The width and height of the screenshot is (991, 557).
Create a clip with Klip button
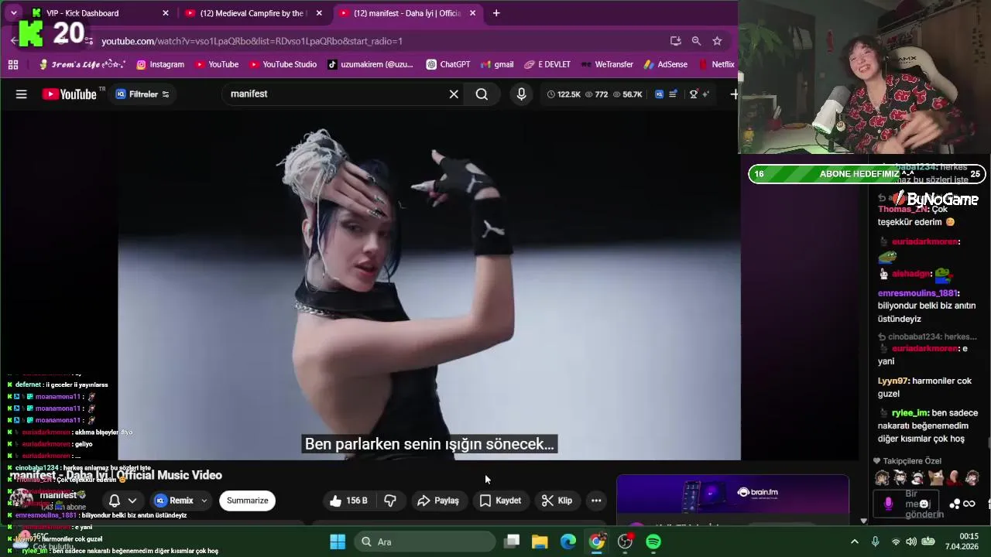click(x=557, y=501)
